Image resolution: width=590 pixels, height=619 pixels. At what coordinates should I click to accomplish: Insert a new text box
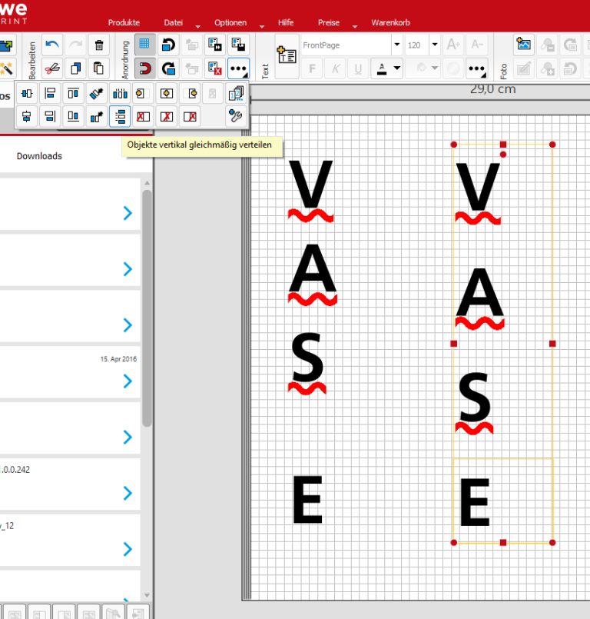(x=287, y=56)
